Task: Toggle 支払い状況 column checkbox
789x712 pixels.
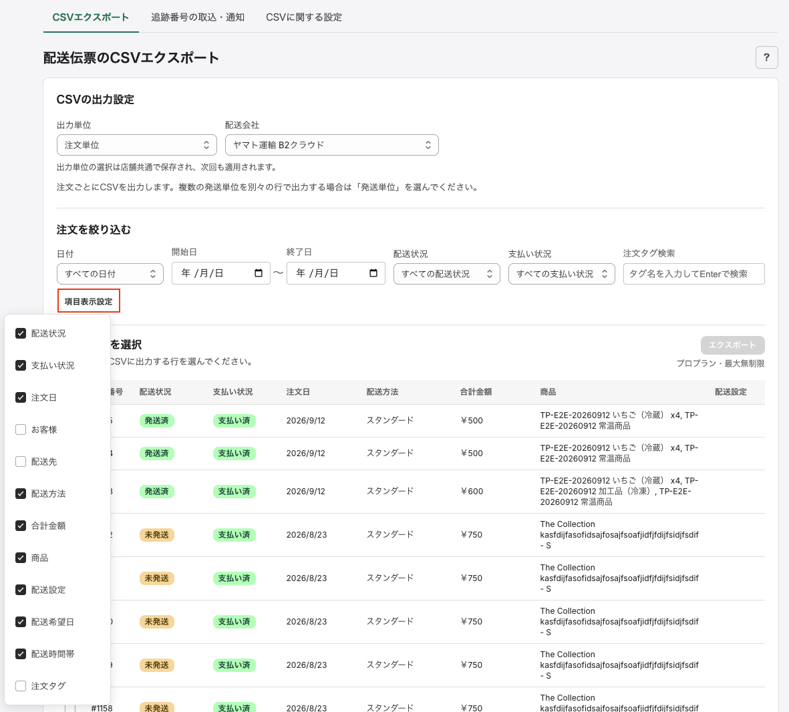Action: pyautogui.click(x=21, y=365)
